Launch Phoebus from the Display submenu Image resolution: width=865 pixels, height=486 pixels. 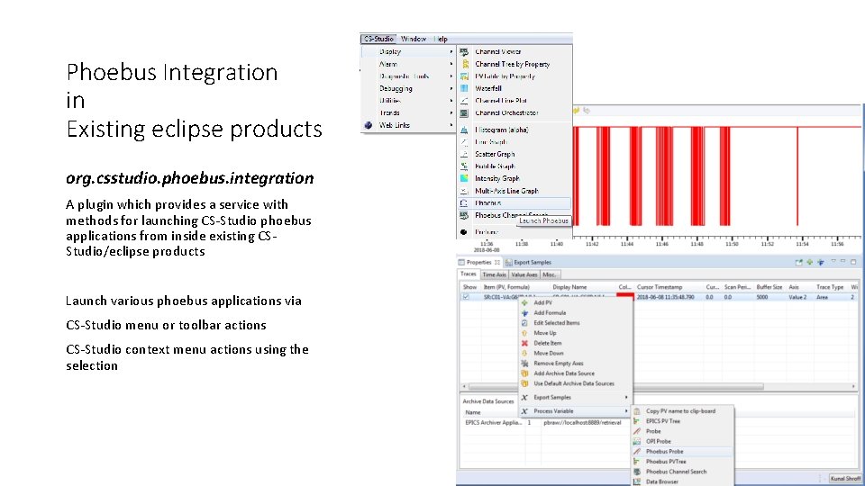click(x=514, y=203)
